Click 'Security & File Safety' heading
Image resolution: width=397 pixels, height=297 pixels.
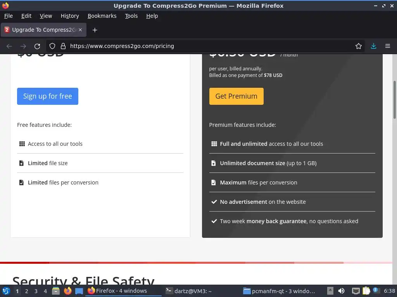tap(83, 281)
